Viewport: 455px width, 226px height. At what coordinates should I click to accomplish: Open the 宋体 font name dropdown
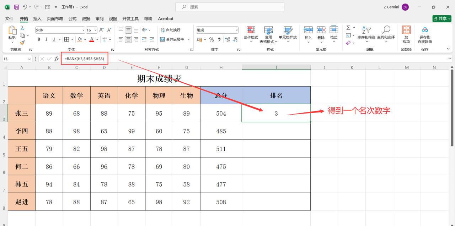84,30
